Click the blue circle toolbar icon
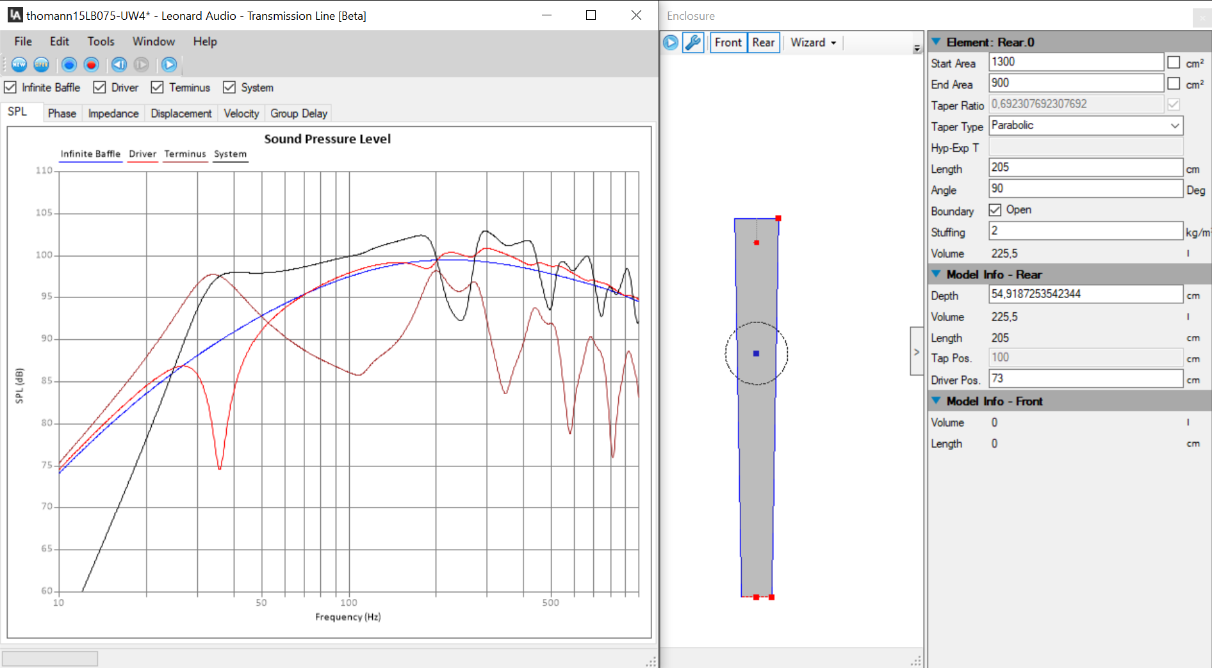1212x668 pixels. click(x=69, y=65)
